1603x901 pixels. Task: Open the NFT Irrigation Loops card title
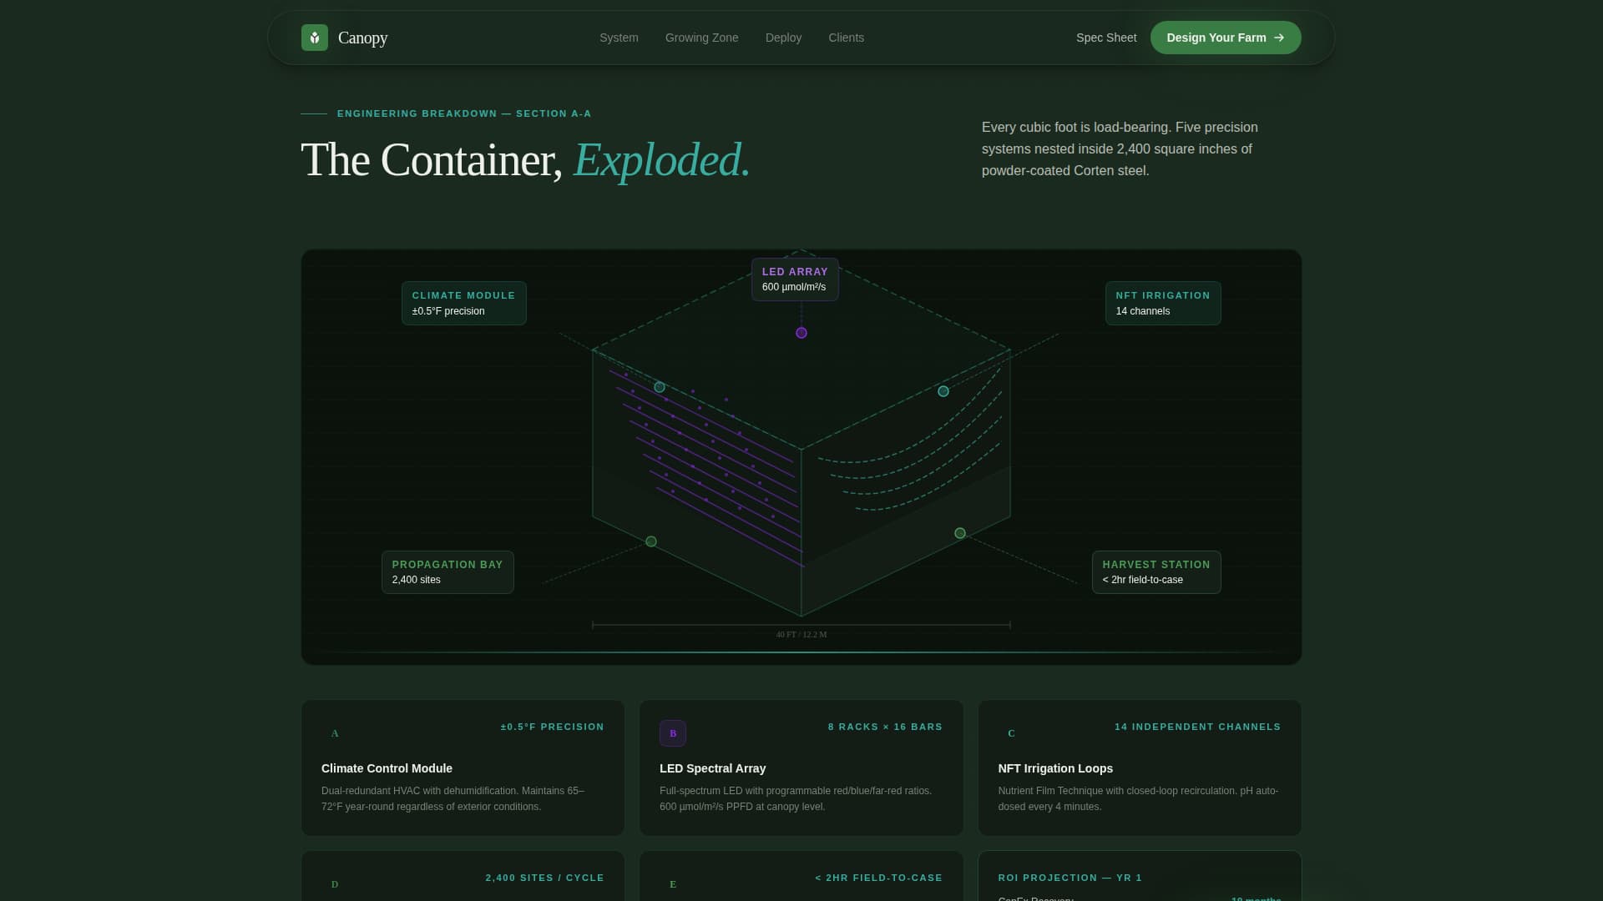(1055, 768)
